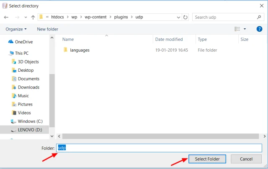The height and width of the screenshot is (169, 268).
Task: Click the Back navigation arrow
Action: coord(6,17)
